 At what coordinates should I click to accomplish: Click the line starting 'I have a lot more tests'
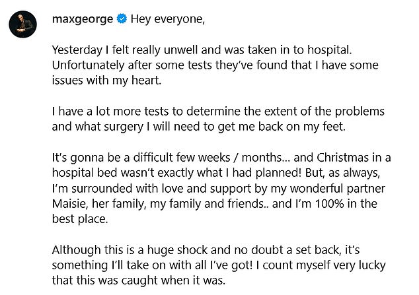(218, 112)
